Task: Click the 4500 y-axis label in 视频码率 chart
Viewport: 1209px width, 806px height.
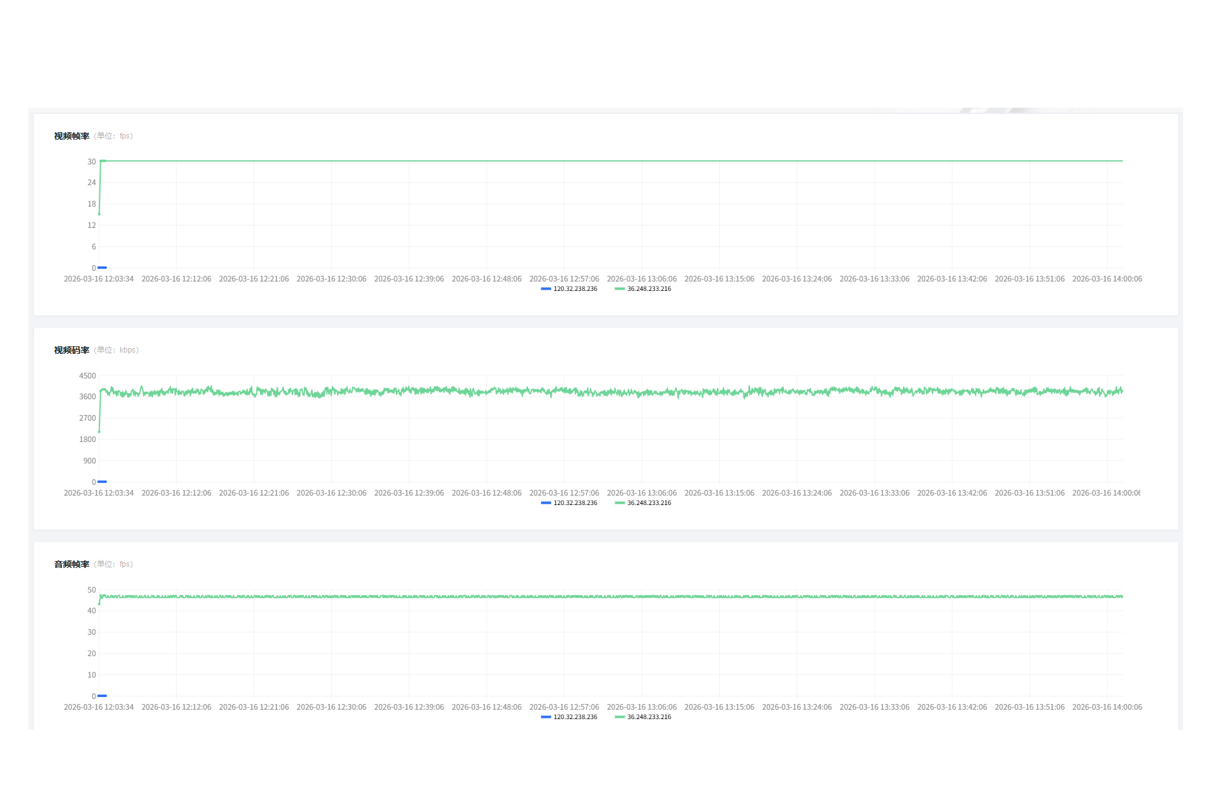Action: [88, 376]
